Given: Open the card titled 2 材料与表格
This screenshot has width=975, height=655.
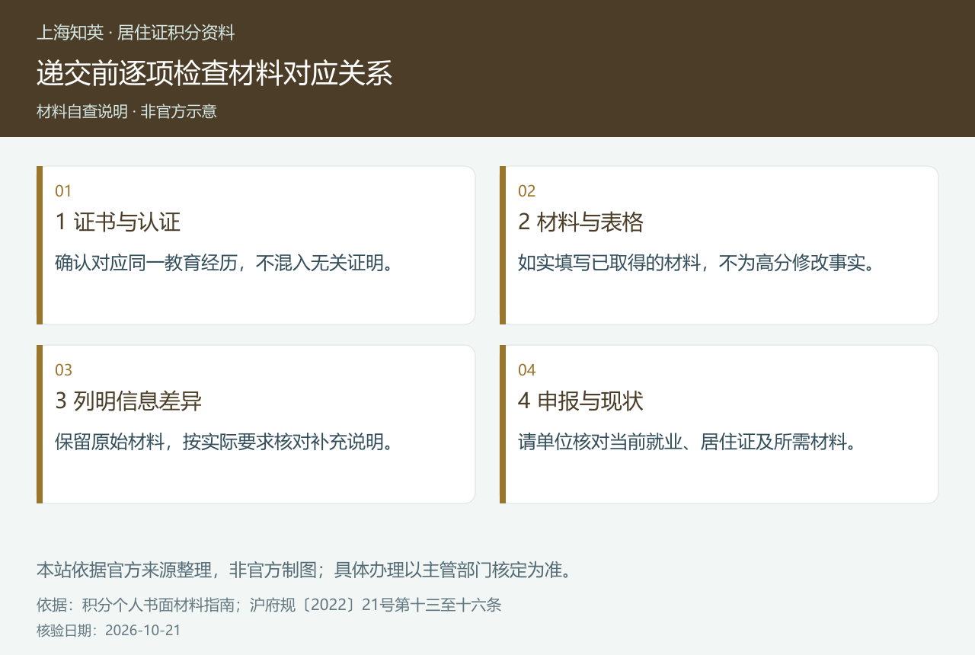Looking at the screenshot, I should (x=719, y=245).
